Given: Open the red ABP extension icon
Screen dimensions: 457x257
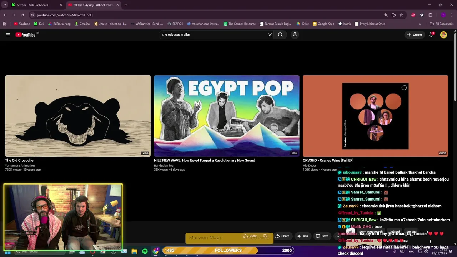Looking at the screenshot, I should pos(413,15).
